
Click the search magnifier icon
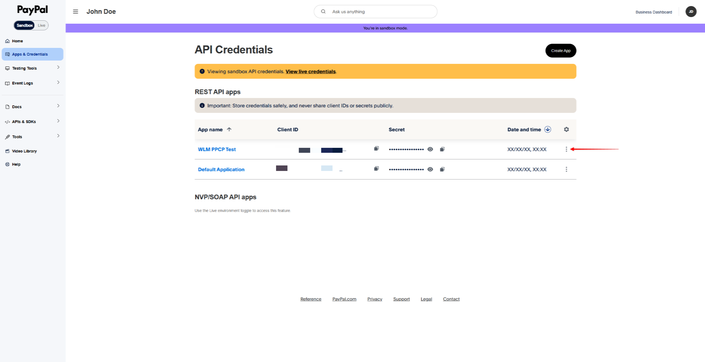coord(323,12)
